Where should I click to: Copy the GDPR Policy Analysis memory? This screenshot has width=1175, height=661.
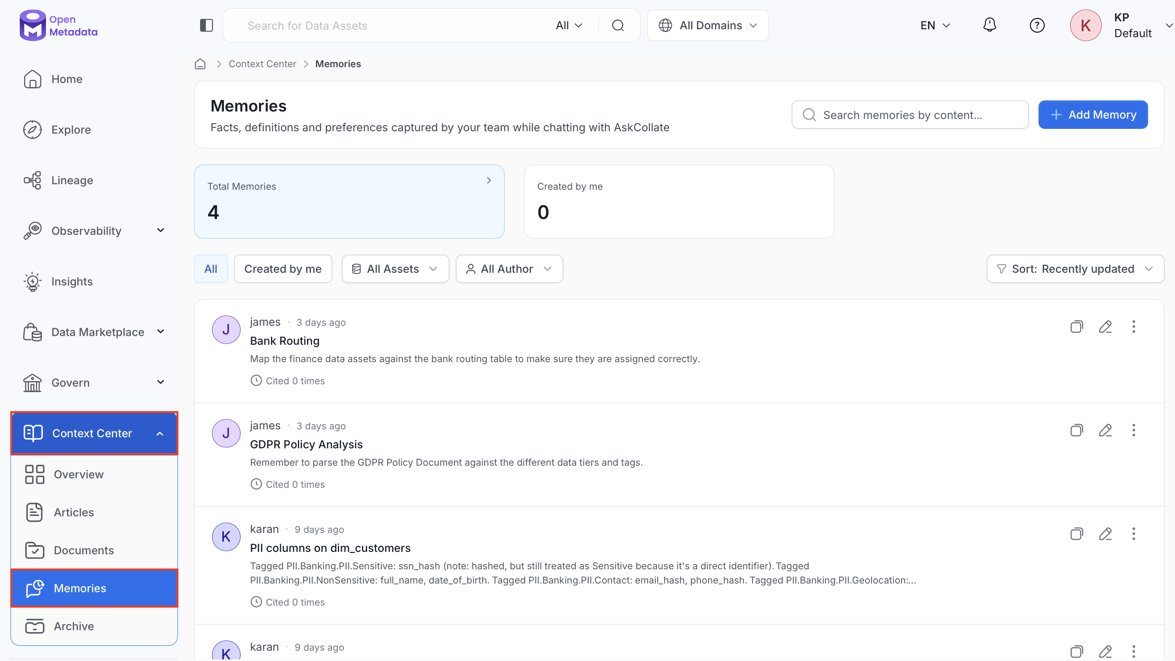pos(1076,431)
